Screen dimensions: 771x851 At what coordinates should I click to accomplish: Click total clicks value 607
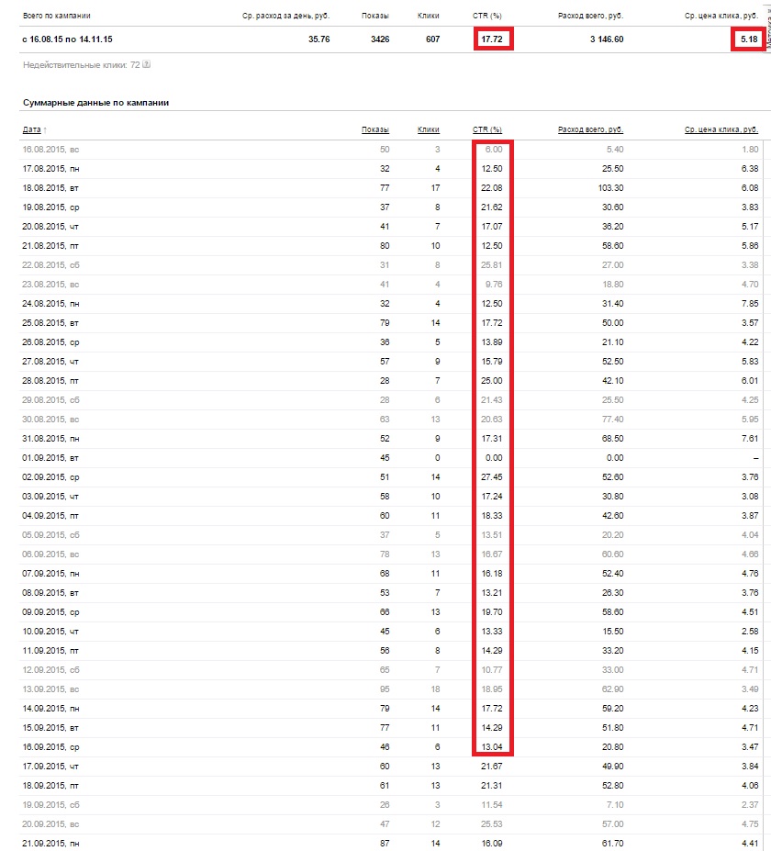tap(433, 39)
